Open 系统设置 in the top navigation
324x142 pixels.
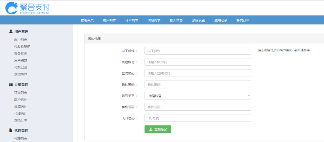point(199,20)
